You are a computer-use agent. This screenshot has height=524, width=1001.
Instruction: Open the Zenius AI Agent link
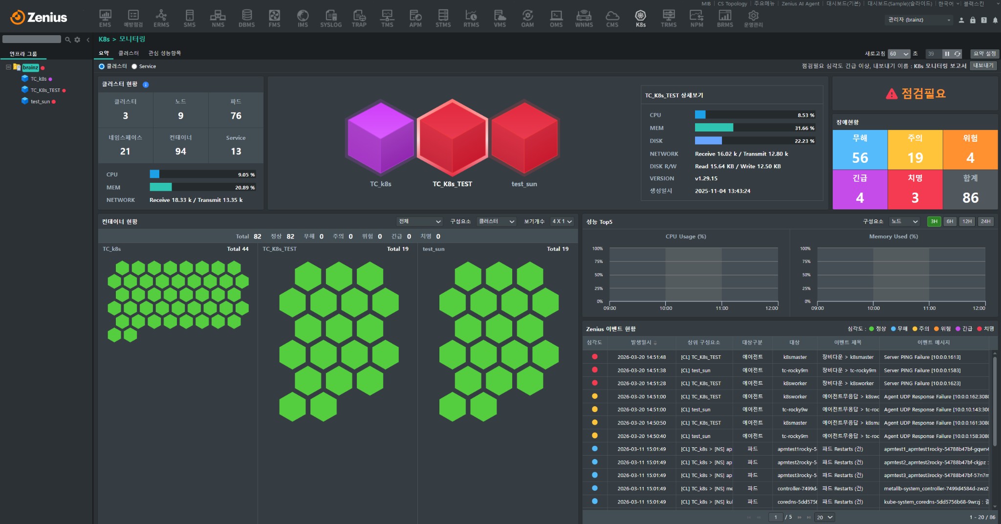(801, 4)
